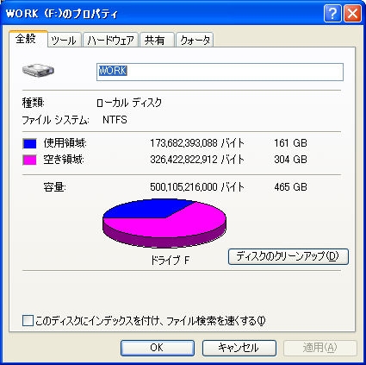Confirm with the OK button
The image size is (366, 365).
coord(158,348)
